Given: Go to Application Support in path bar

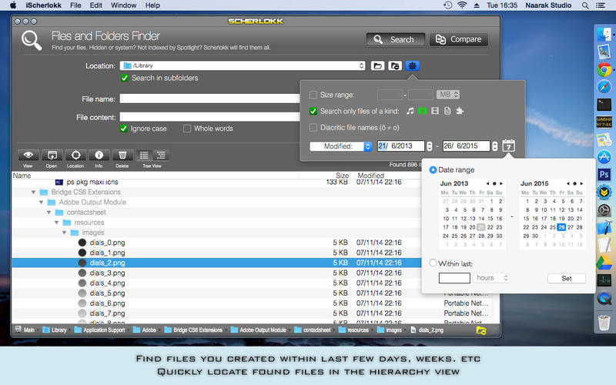Looking at the screenshot, I should pyautogui.click(x=100, y=330).
